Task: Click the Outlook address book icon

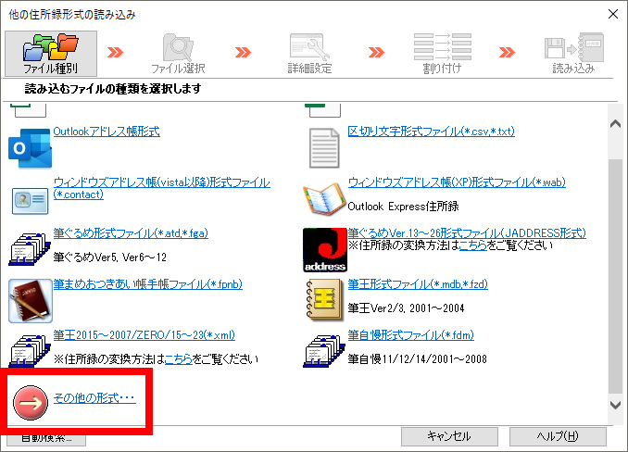Action: [x=30, y=148]
